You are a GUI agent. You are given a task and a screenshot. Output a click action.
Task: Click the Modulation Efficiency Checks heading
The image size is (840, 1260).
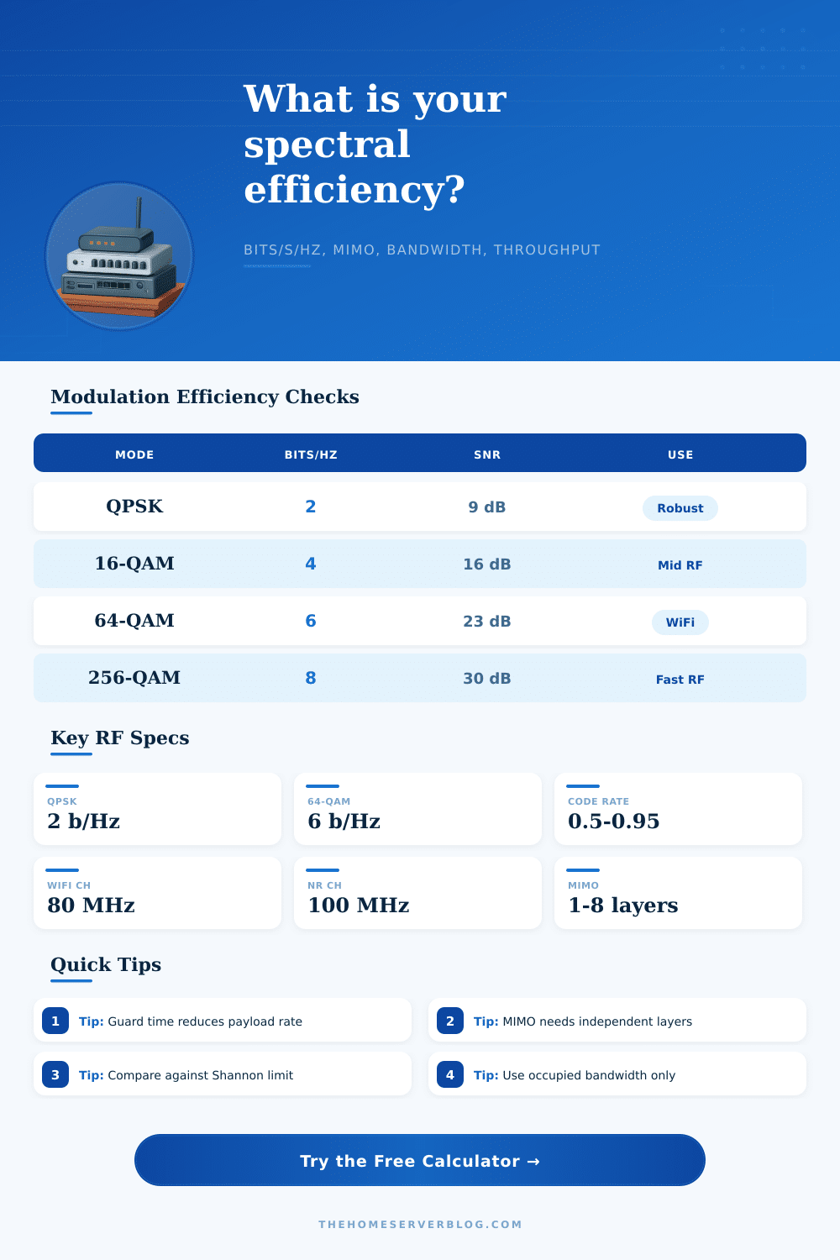pos(205,396)
